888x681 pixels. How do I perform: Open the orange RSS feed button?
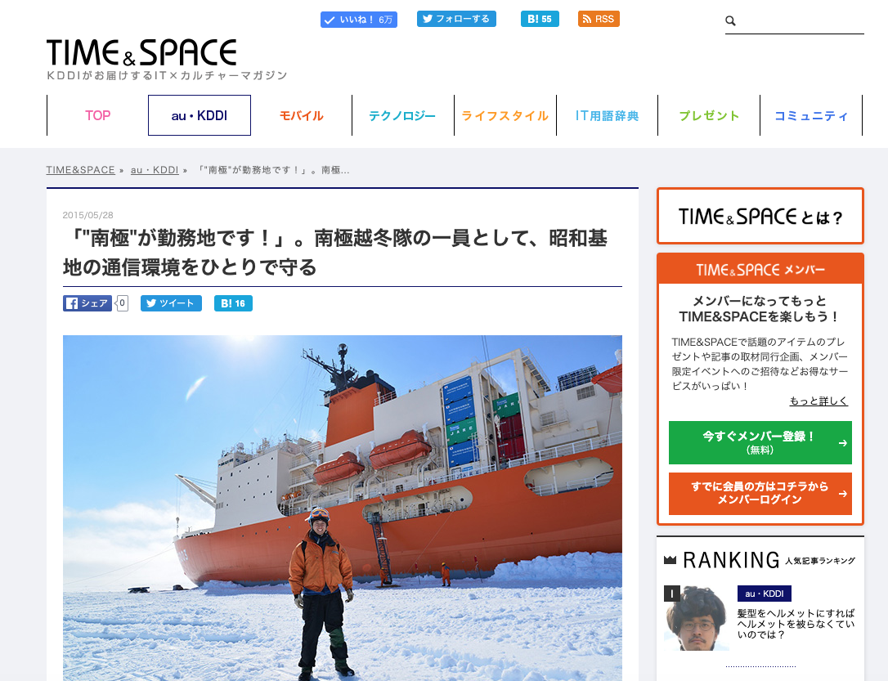(x=599, y=19)
